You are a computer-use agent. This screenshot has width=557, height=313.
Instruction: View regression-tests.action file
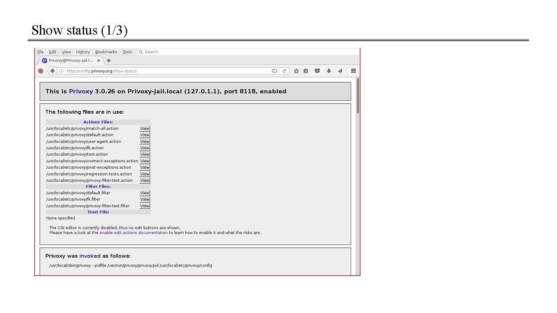[x=145, y=174]
